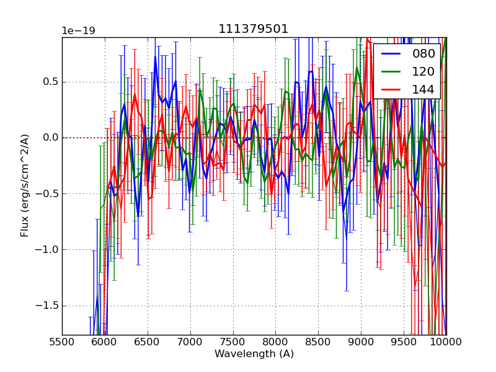The height and width of the screenshot is (372, 496).
Task: Click the 5500 x-axis tick label
Action: 62,340
